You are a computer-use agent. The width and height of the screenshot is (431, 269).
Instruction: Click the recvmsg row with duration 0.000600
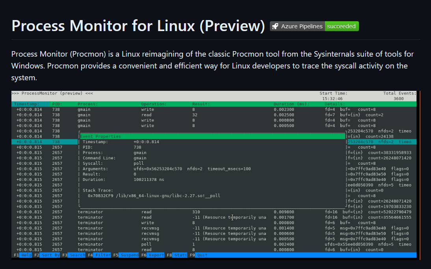[214, 234]
